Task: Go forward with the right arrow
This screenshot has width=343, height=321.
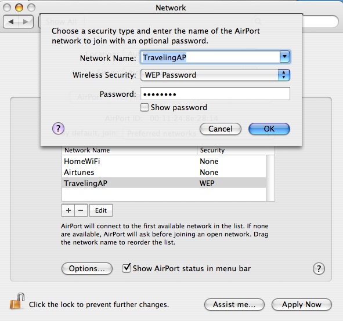Action: [x=26, y=21]
